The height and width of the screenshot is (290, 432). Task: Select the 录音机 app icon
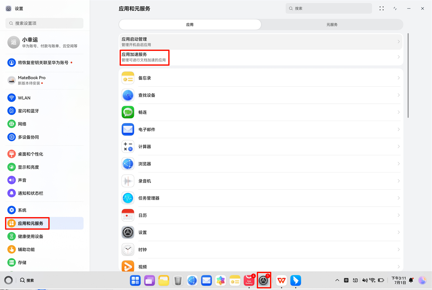click(128, 181)
